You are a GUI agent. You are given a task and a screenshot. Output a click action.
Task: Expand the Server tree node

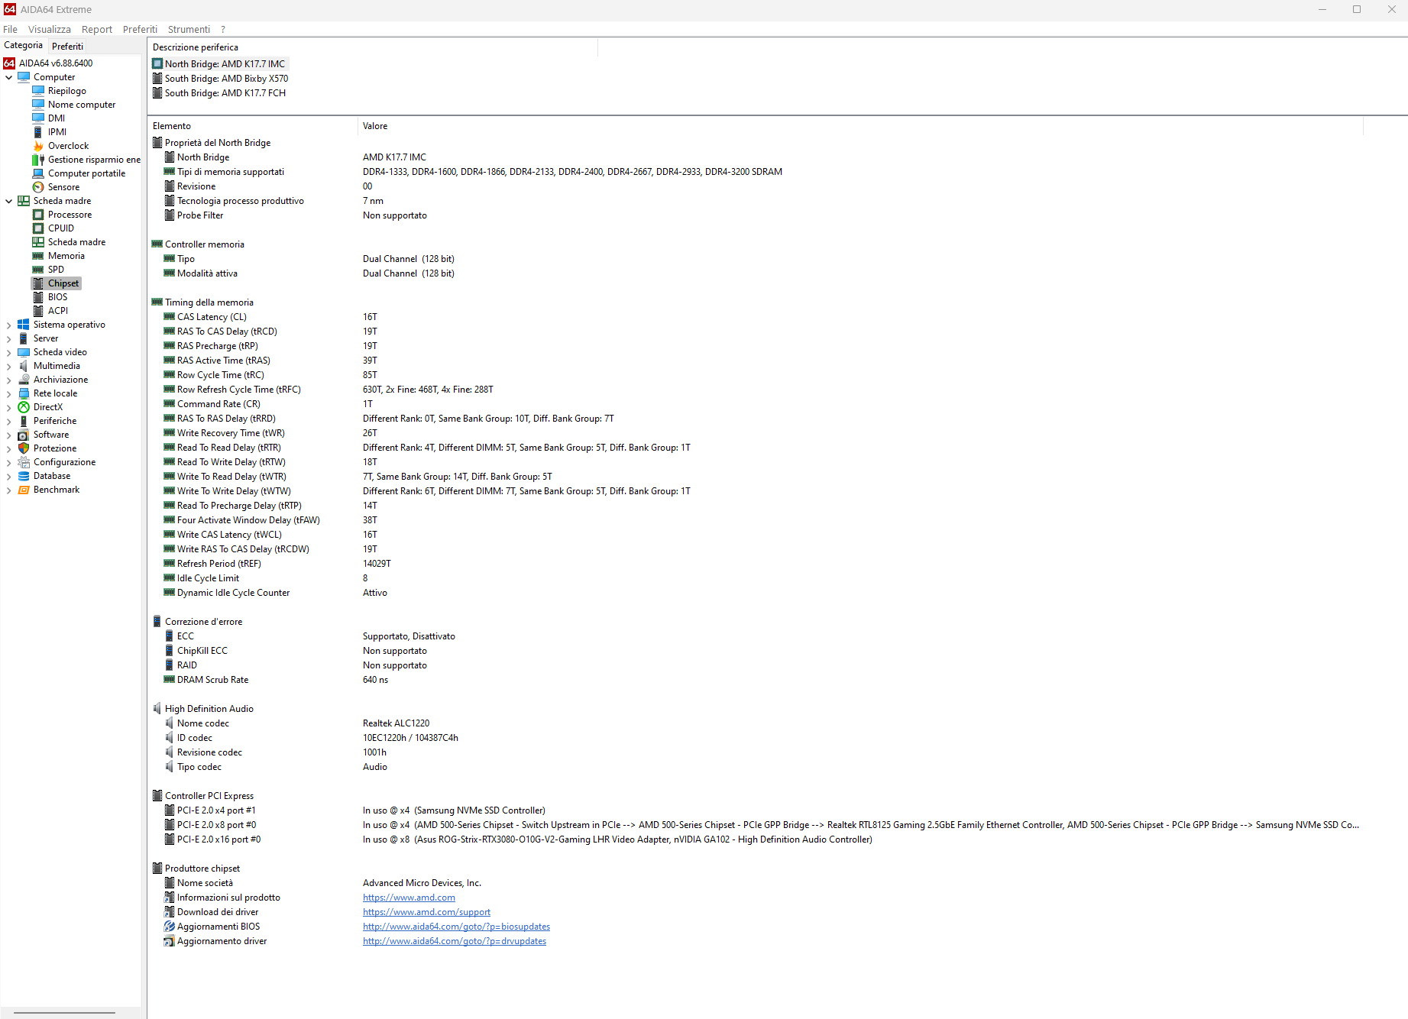click(9, 338)
